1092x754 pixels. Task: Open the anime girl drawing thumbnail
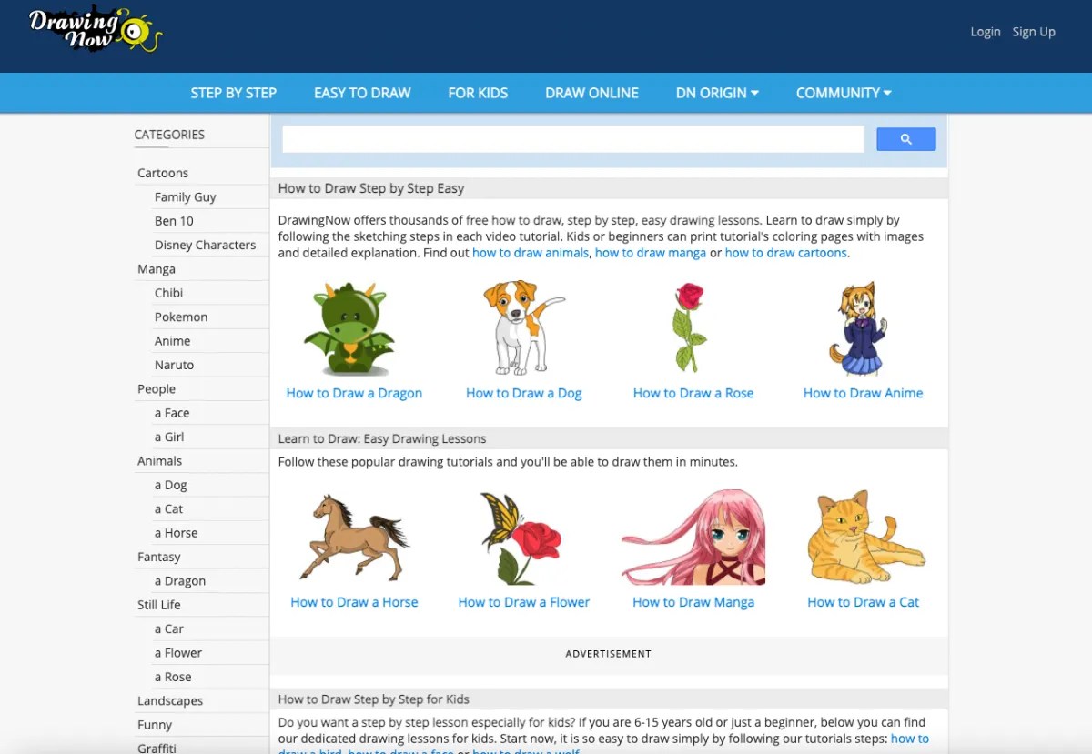point(857,328)
